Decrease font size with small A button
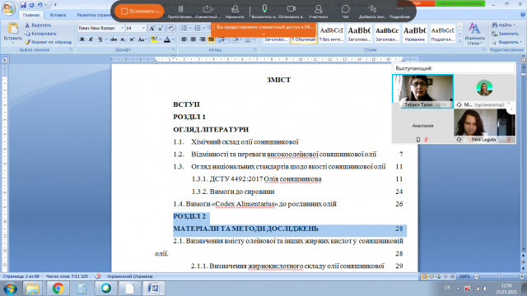This screenshot has height=296, width=527. coord(161,29)
